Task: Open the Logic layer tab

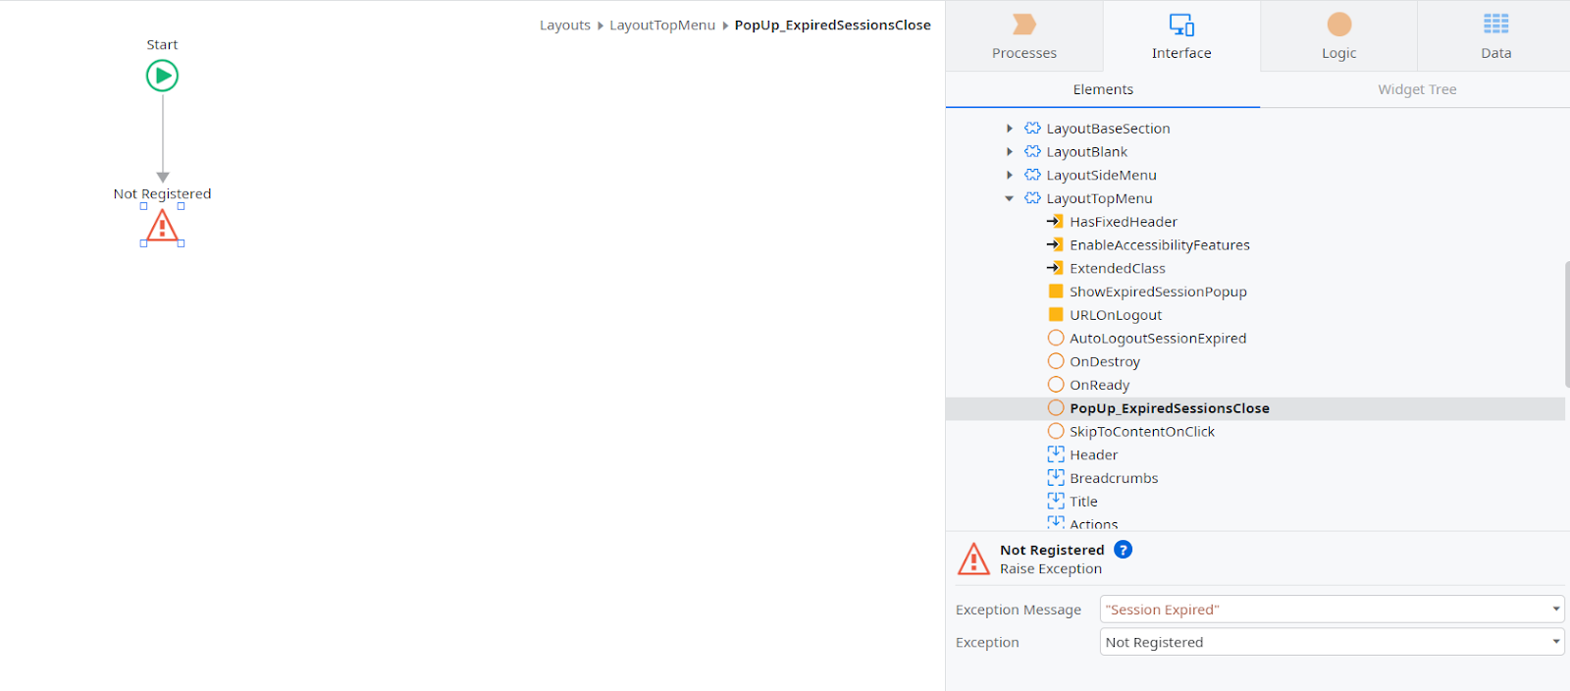Action: coord(1338,36)
